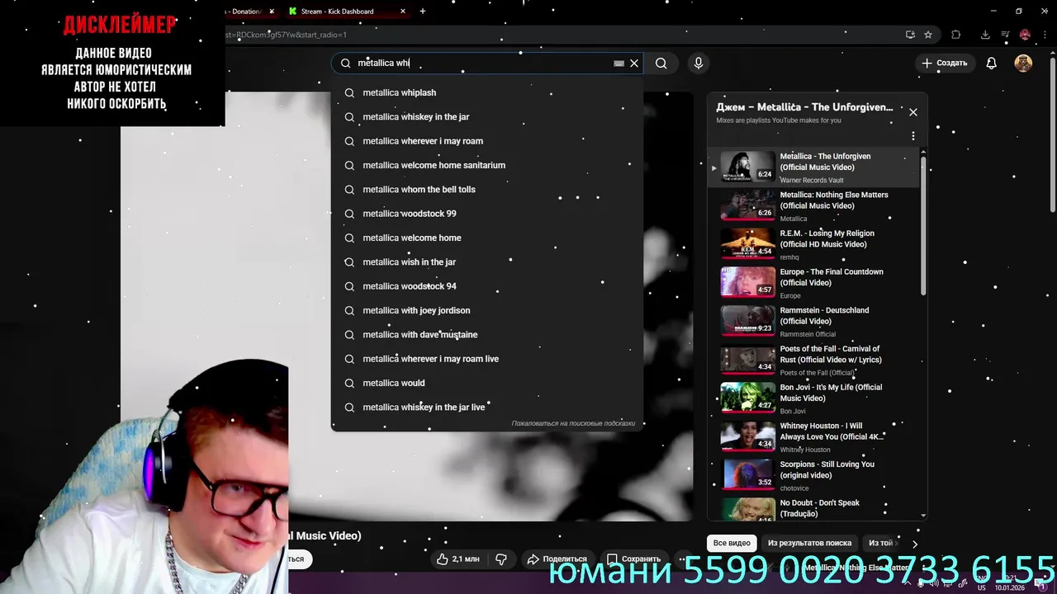Open the browser media control icon
Viewport: 1057px width, 594px height.
(x=1005, y=35)
